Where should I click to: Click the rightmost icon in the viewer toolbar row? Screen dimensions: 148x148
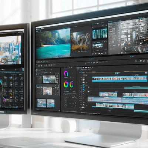(x=148, y=61)
